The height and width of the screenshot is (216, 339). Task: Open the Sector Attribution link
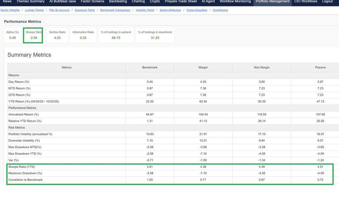[x=170, y=10]
